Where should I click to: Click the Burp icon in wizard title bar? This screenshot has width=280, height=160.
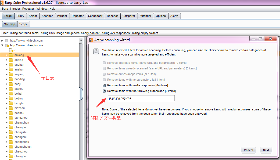click(91, 40)
